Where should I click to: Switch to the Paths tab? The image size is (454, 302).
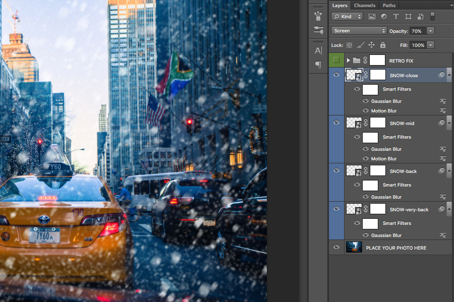point(389,6)
